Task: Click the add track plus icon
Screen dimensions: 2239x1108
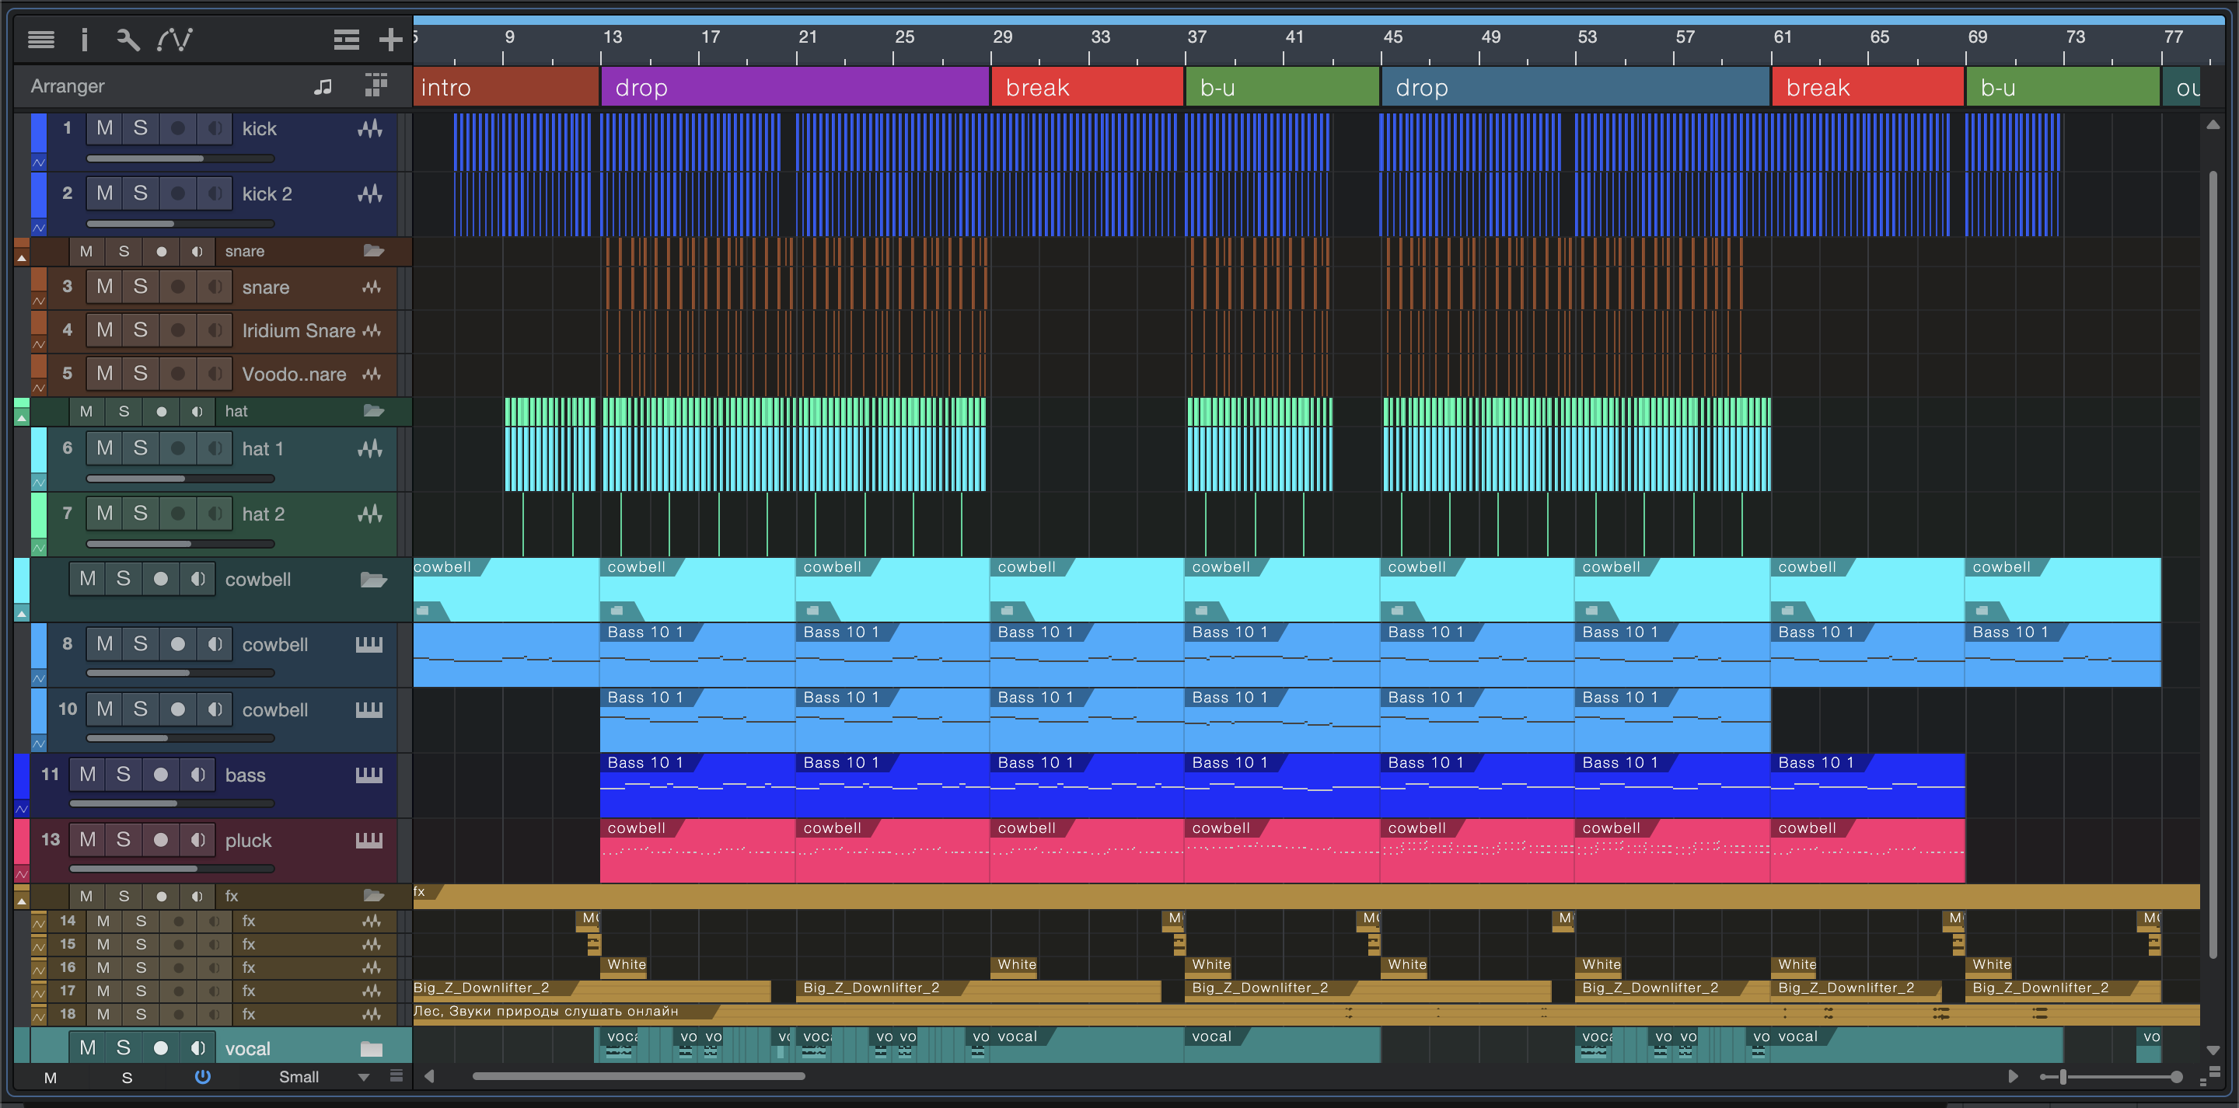Action: pyautogui.click(x=390, y=39)
